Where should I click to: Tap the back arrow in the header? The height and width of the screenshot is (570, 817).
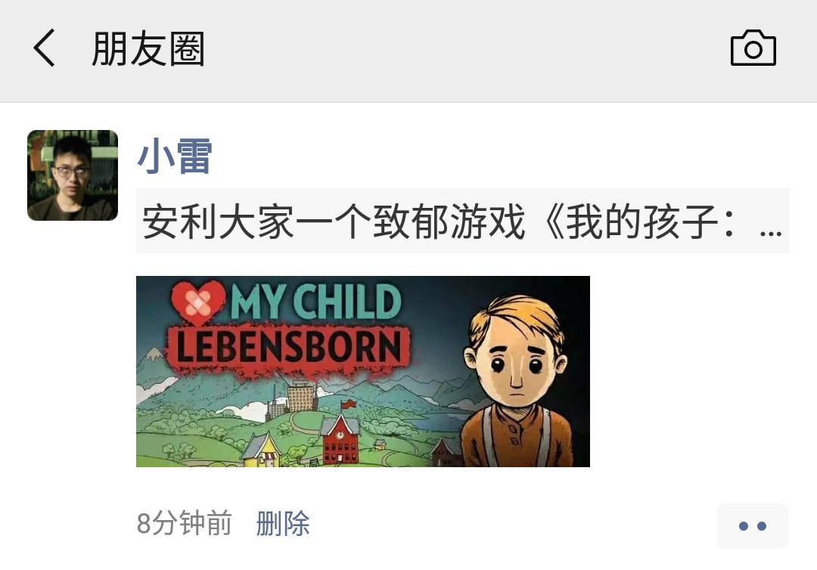45,48
